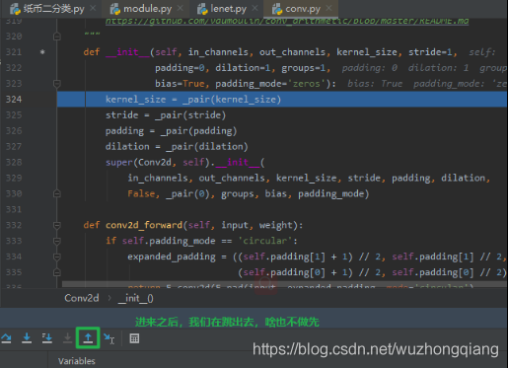
Task: Collapse the __init__ signature fold at line 323
Action: tap(57, 84)
